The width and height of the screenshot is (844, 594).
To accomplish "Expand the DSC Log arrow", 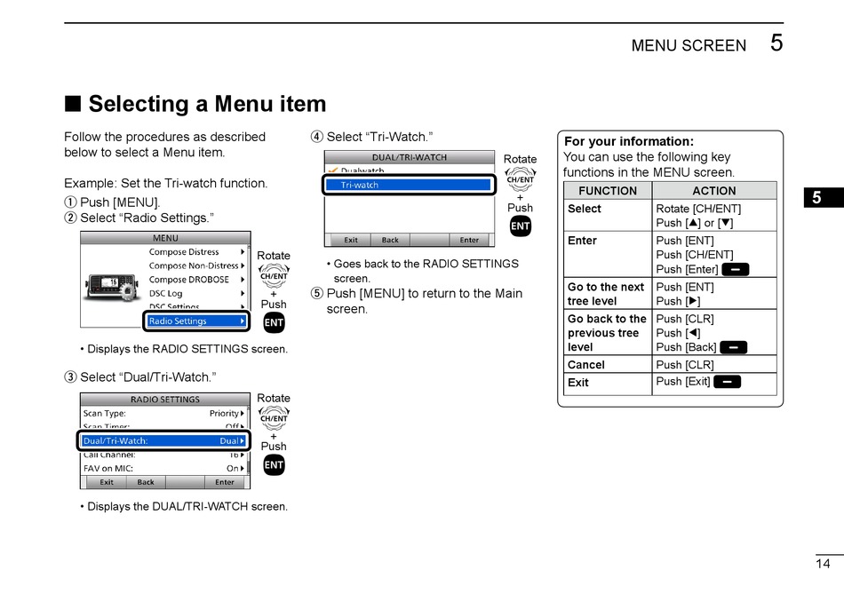I will (x=243, y=294).
